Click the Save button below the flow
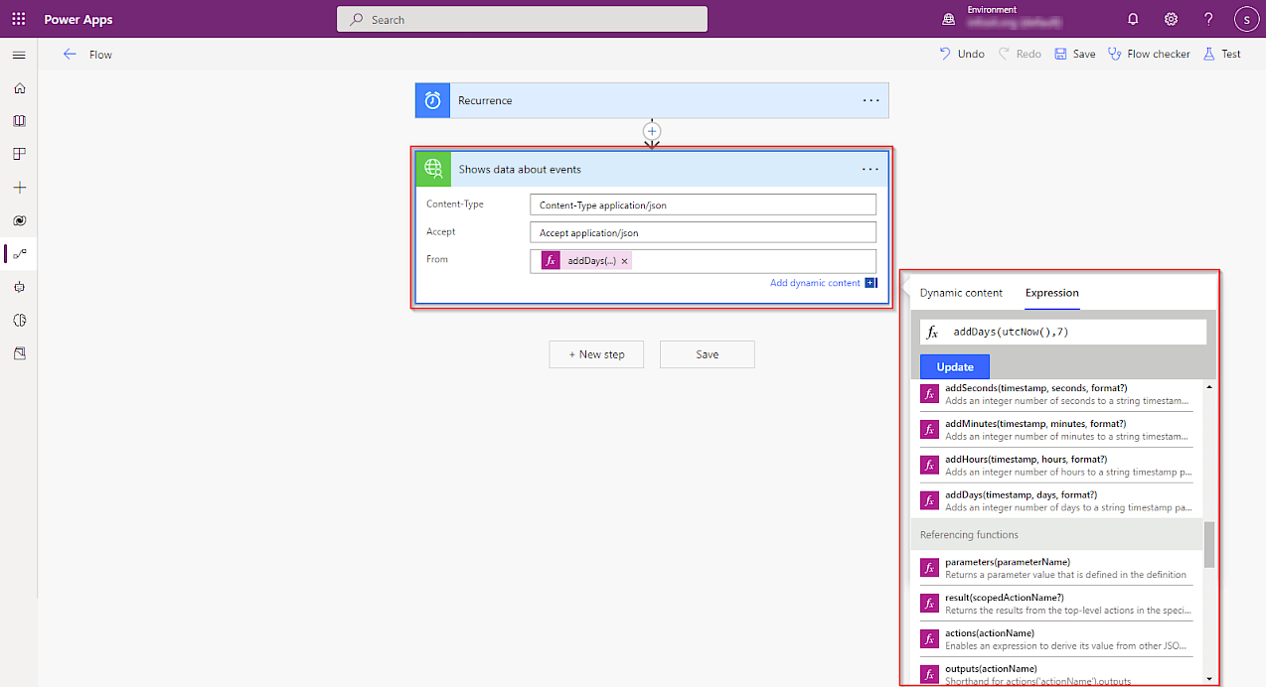The height and width of the screenshot is (687, 1266). pos(708,354)
